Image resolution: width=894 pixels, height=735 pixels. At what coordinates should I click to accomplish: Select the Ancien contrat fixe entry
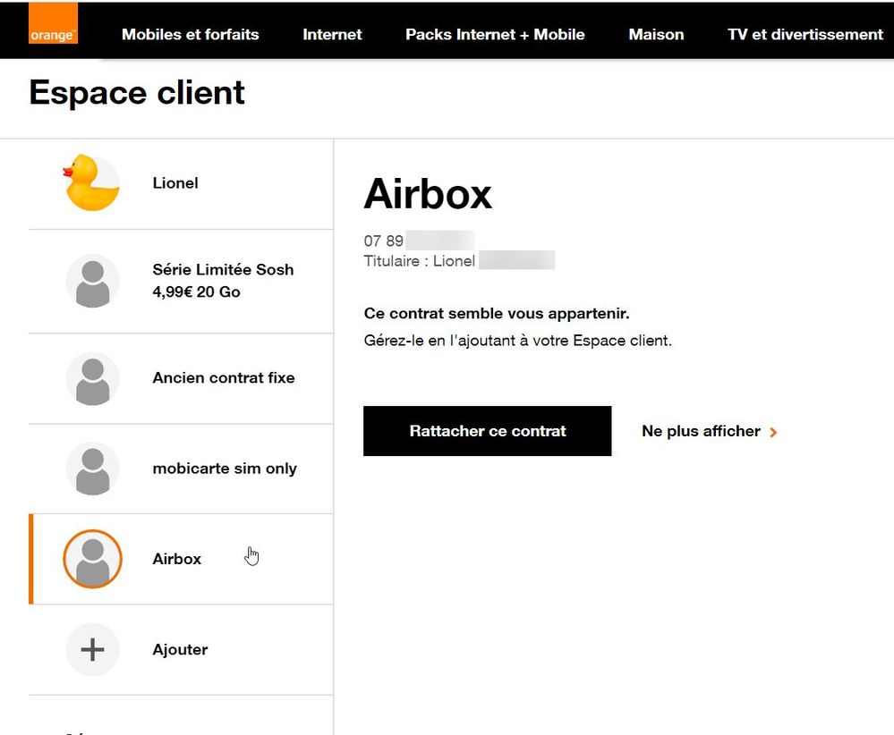tap(224, 378)
